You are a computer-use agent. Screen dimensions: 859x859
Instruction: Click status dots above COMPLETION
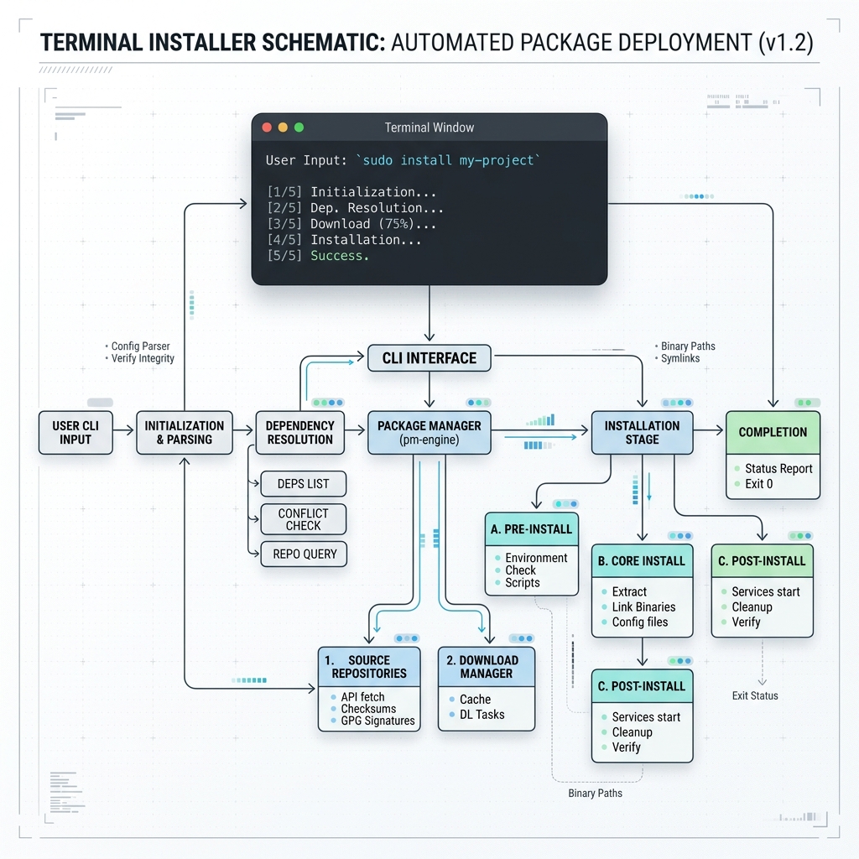(808, 403)
